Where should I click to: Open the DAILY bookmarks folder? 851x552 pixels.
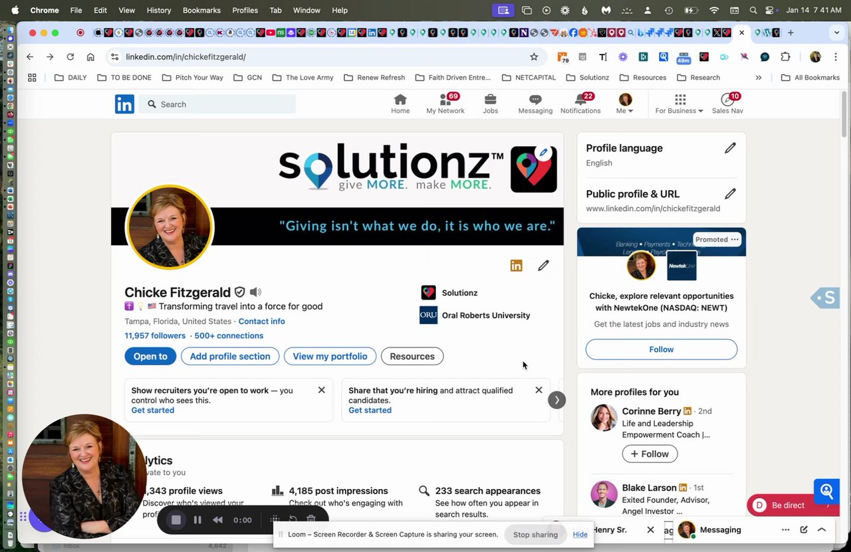pyautogui.click(x=70, y=78)
